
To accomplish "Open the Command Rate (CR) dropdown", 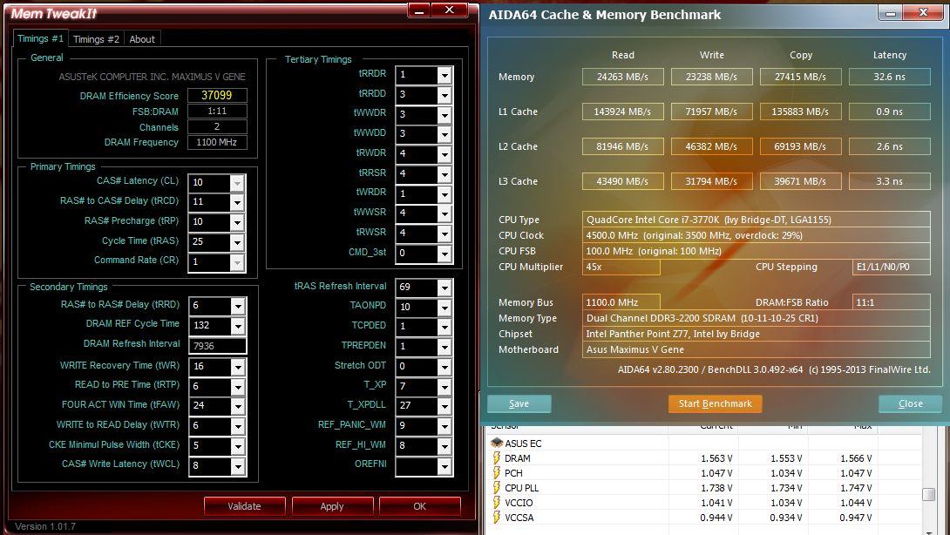I will point(237,261).
